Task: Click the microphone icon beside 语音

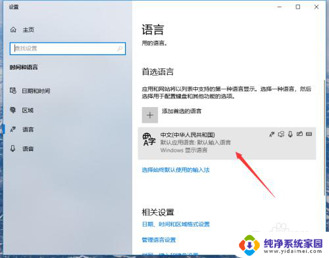Action: point(13,148)
